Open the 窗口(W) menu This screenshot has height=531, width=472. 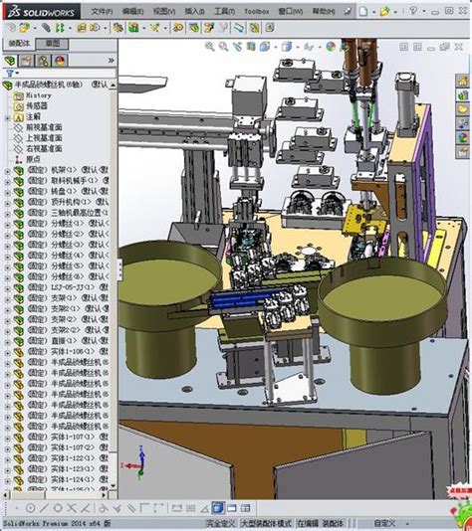(290, 12)
